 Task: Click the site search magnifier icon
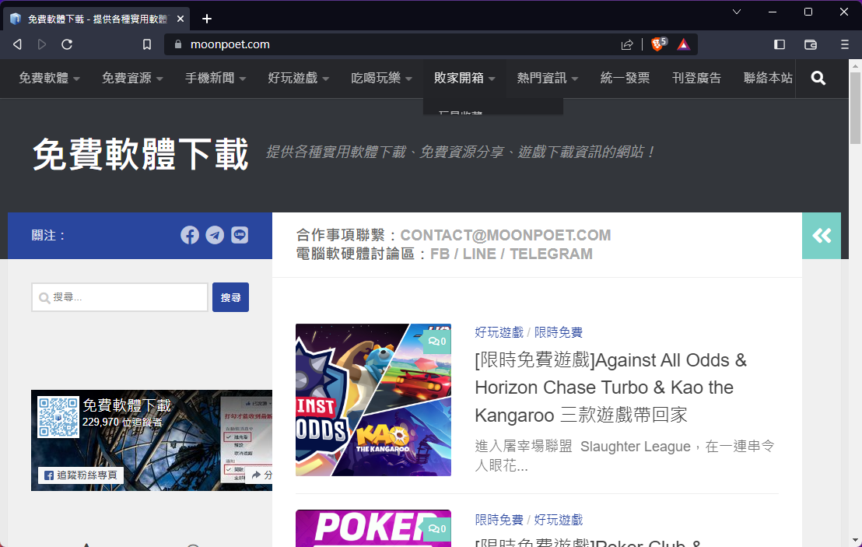click(x=818, y=78)
